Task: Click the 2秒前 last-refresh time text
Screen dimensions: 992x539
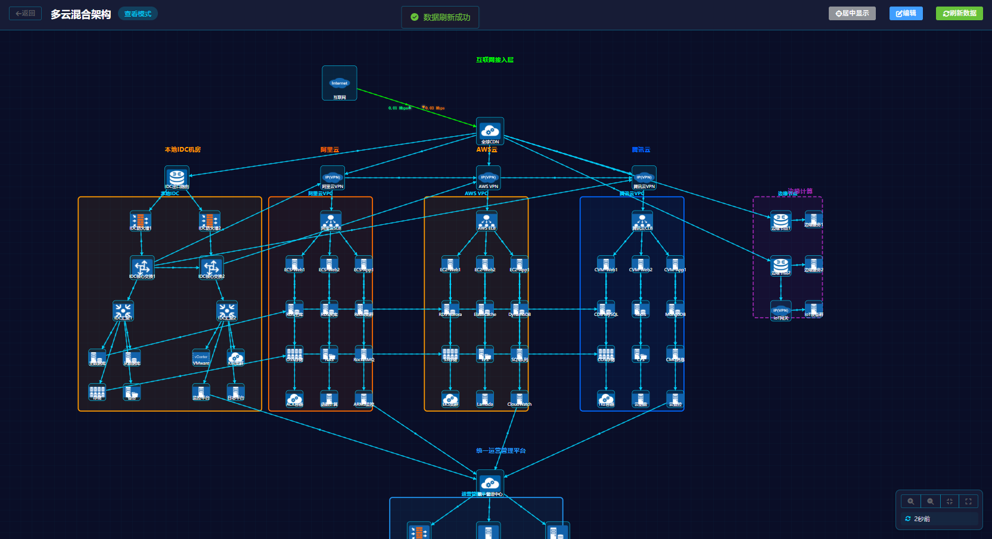Action: (x=922, y=519)
